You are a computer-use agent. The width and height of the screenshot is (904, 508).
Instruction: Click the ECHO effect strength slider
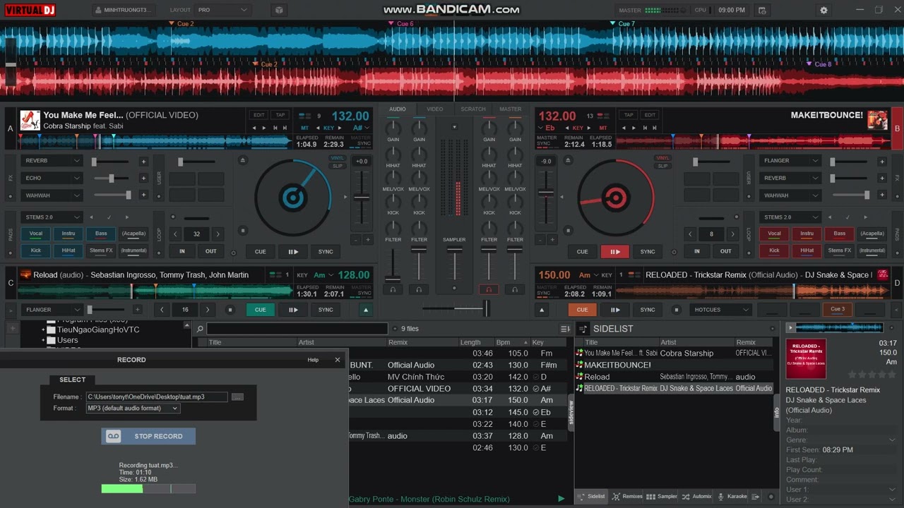point(112,178)
